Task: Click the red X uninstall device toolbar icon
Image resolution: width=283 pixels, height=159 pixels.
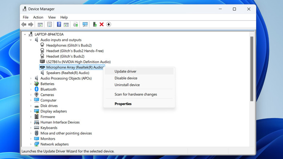Action: [x=102, y=24]
